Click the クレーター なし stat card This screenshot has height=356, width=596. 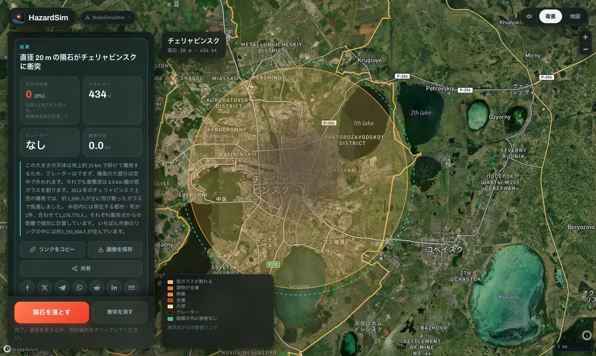tap(50, 142)
